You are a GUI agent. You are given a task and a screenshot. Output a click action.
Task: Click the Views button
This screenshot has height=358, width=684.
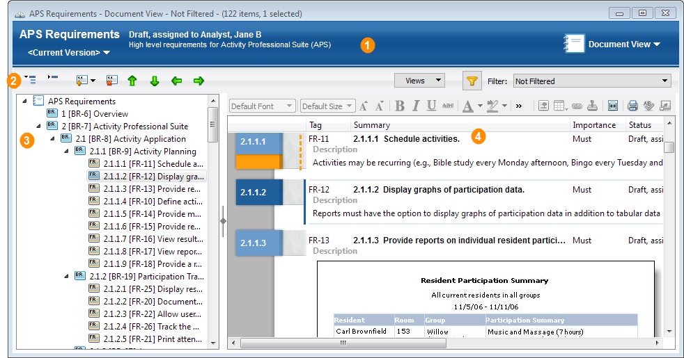[x=419, y=81]
